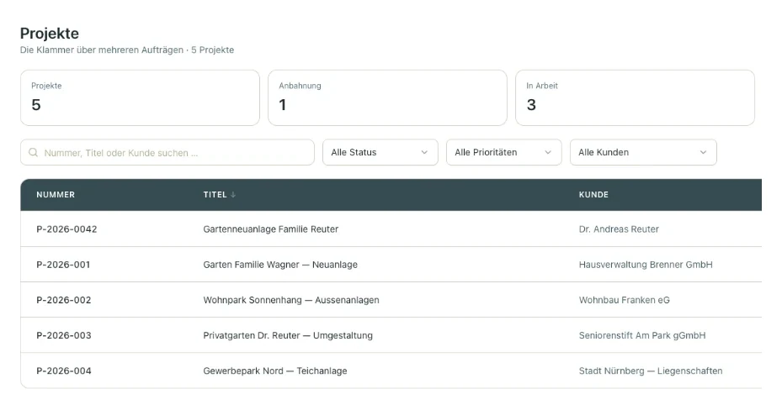Screen dimensions: 782x410
Task: Open the Alle Status dropdown
Action: click(380, 152)
